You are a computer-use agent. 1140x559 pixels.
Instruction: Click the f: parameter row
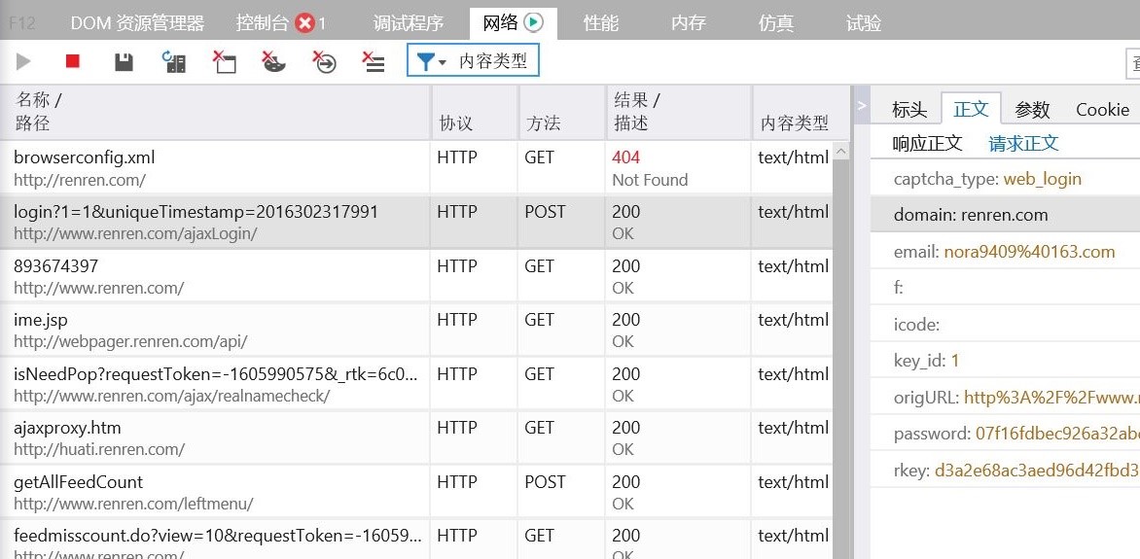pos(1005,288)
